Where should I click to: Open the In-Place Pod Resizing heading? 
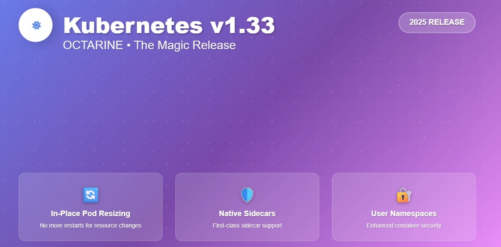(91, 214)
